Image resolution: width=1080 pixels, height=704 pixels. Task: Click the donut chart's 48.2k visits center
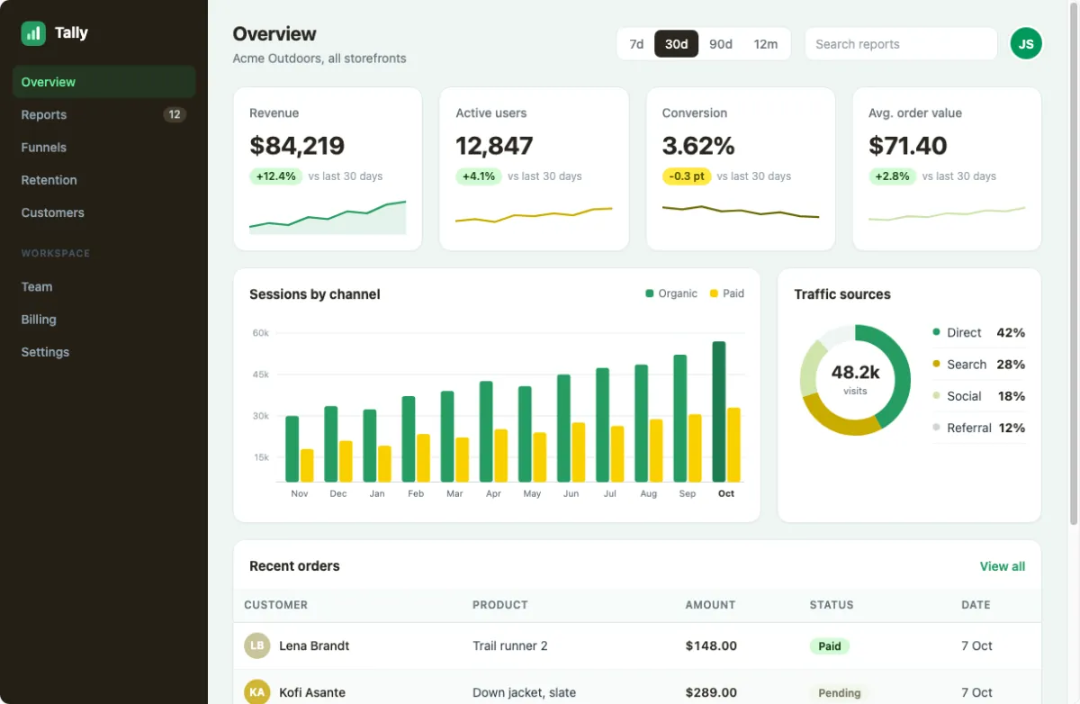(x=855, y=379)
